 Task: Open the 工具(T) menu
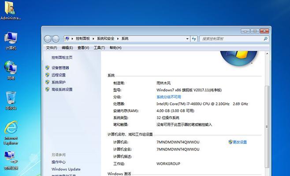99,48
